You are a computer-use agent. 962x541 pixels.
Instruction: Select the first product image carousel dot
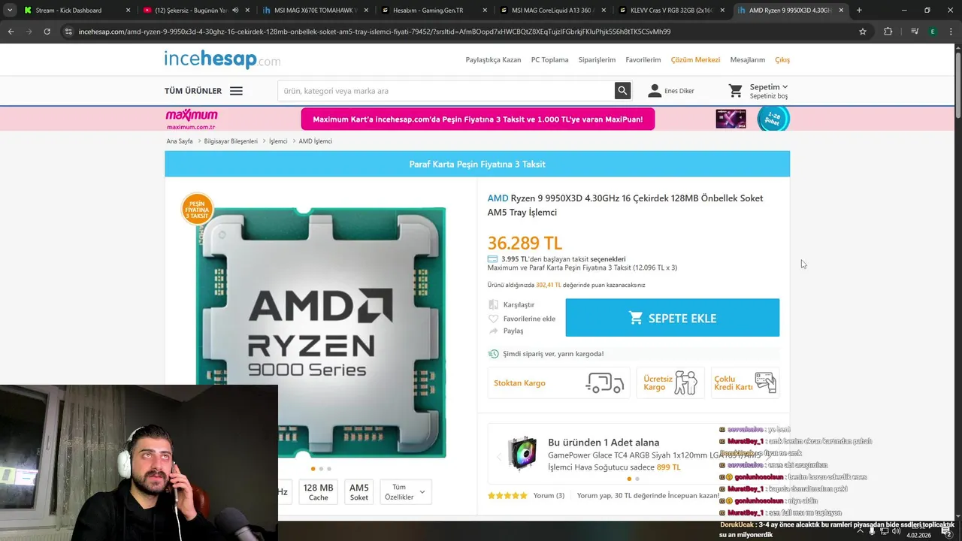point(313,469)
